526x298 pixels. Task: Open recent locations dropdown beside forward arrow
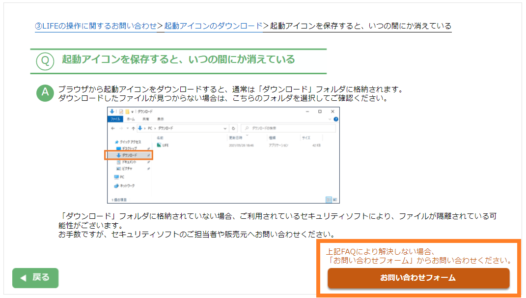tap(127, 128)
